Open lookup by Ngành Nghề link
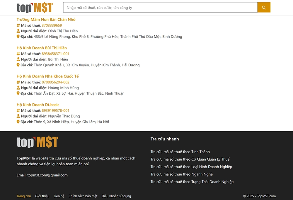The image size is (293, 200). [x=181, y=174]
